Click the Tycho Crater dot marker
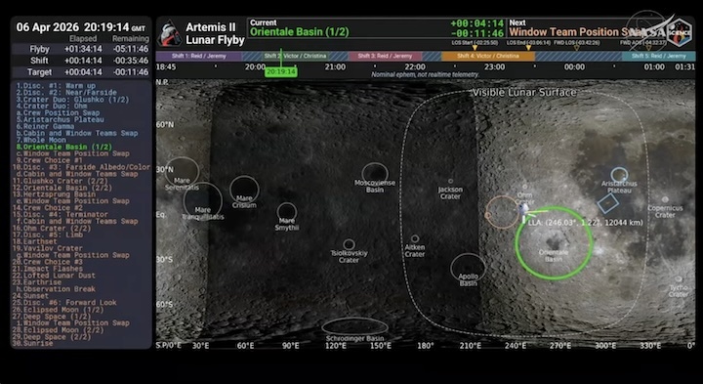 [679, 278]
